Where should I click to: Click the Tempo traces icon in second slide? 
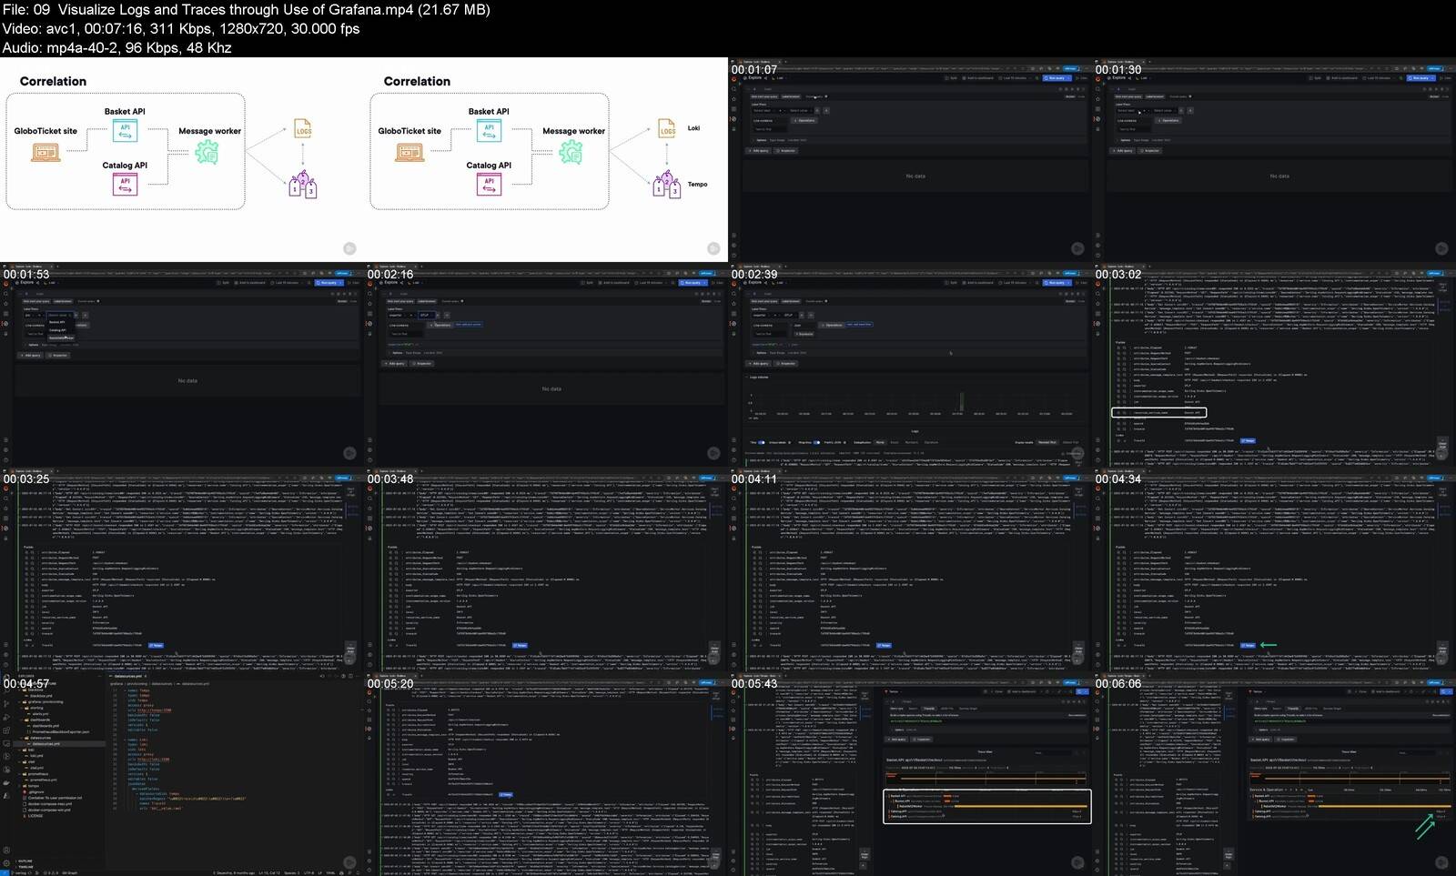point(666,185)
